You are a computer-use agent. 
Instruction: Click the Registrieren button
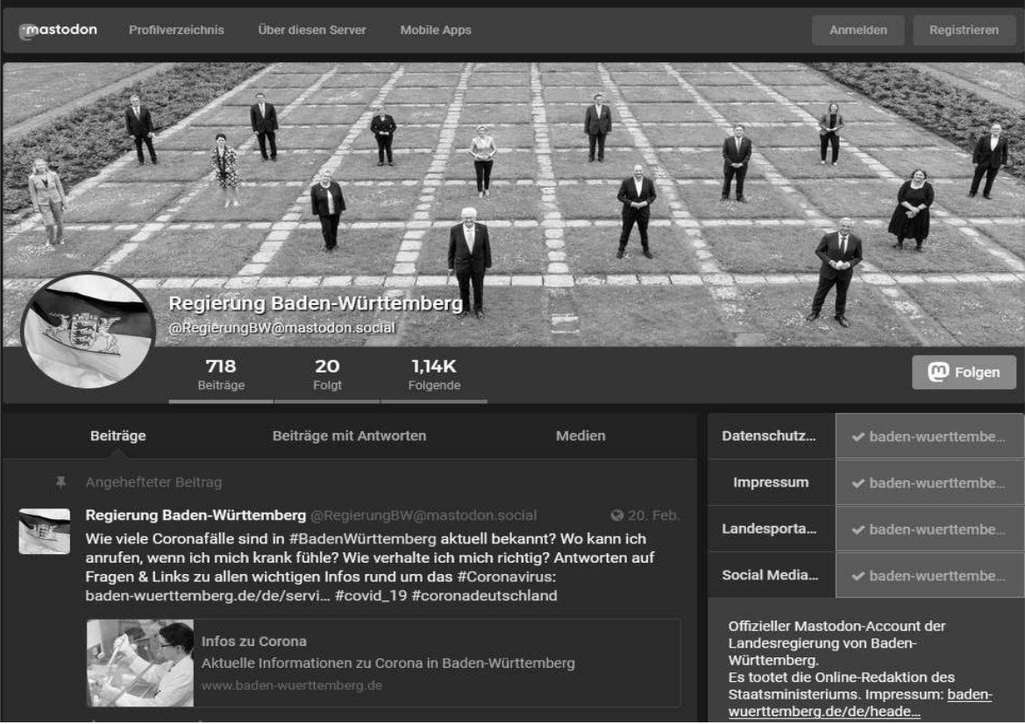click(x=964, y=30)
